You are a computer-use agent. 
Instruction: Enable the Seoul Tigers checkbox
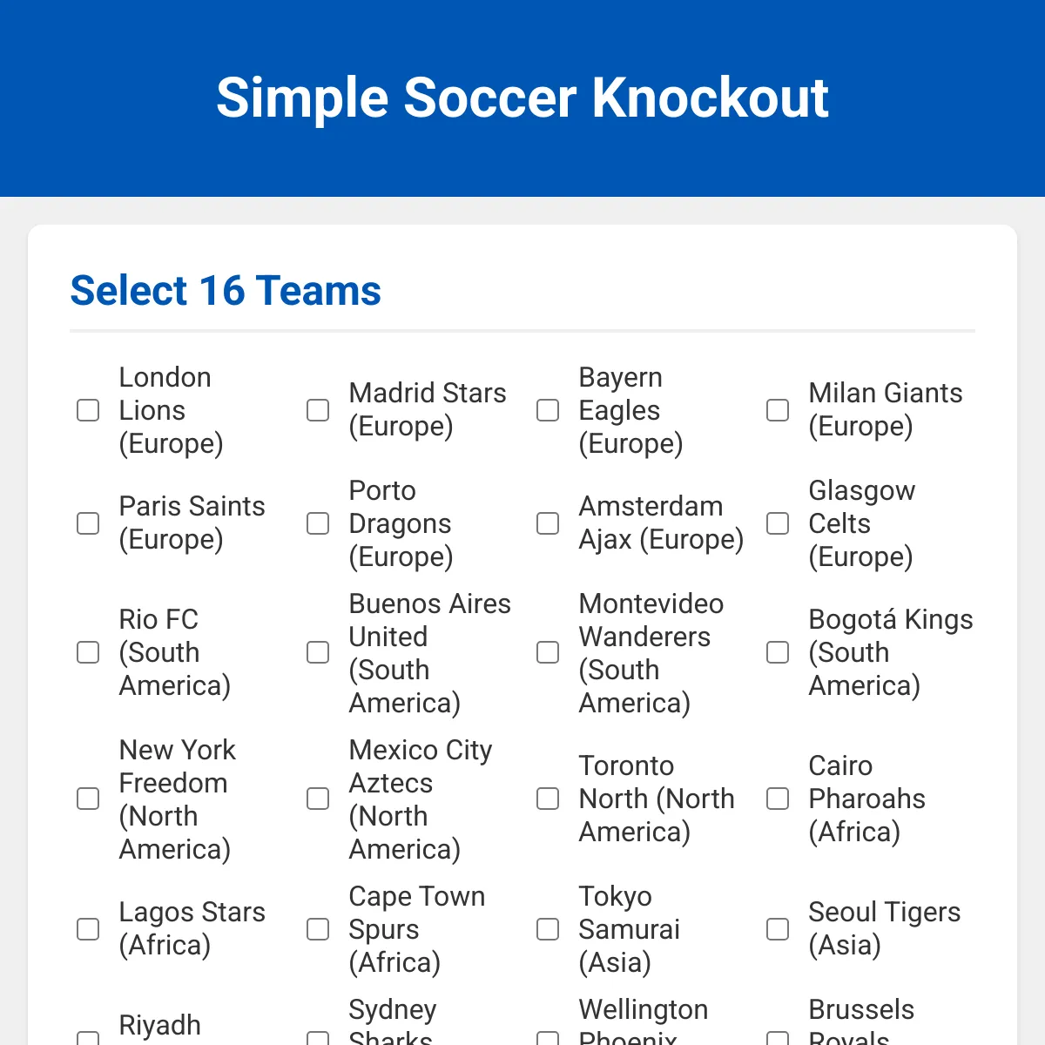point(778,929)
